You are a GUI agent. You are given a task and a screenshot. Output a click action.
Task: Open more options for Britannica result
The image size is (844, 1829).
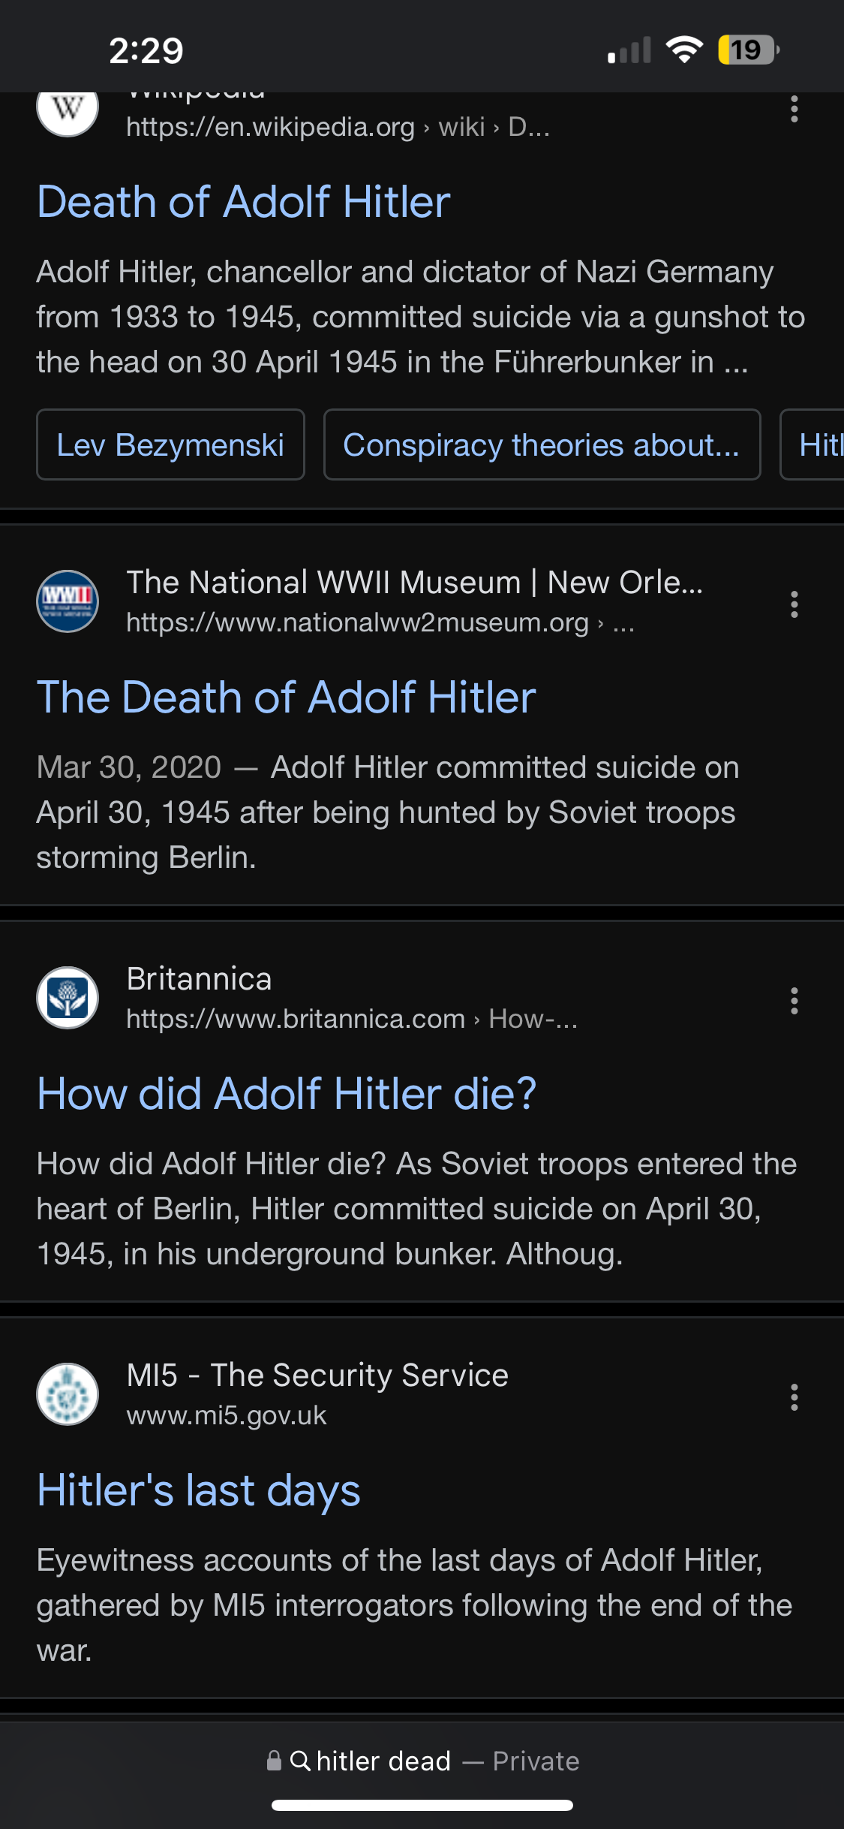coord(794,1001)
